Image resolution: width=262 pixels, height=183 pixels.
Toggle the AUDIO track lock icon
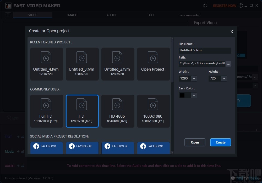23,166
